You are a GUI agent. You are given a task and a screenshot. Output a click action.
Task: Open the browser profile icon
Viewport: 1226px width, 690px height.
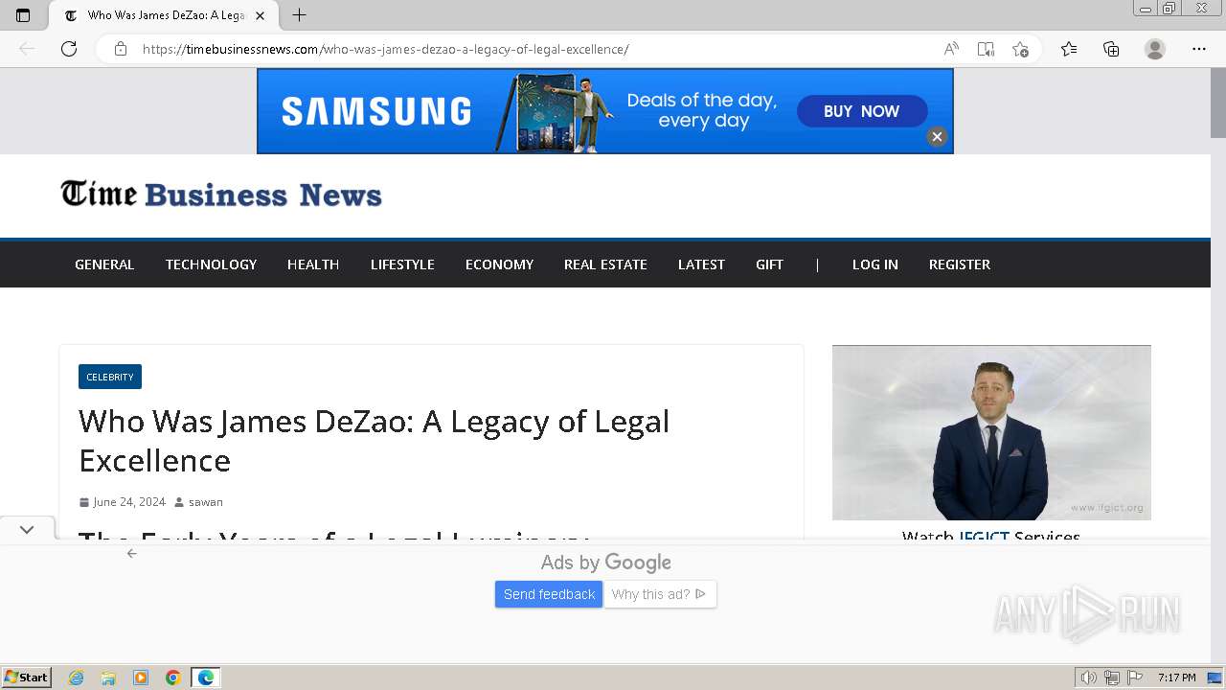click(1155, 49)
